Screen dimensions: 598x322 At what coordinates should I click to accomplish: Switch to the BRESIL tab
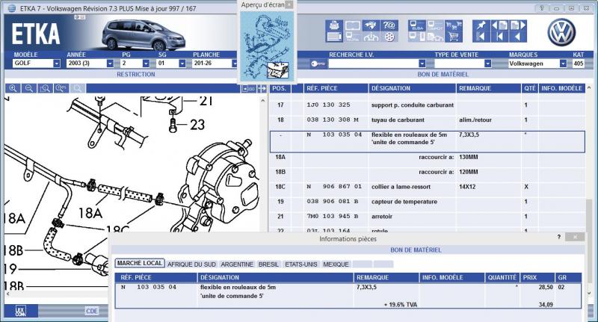coord(268,264)
